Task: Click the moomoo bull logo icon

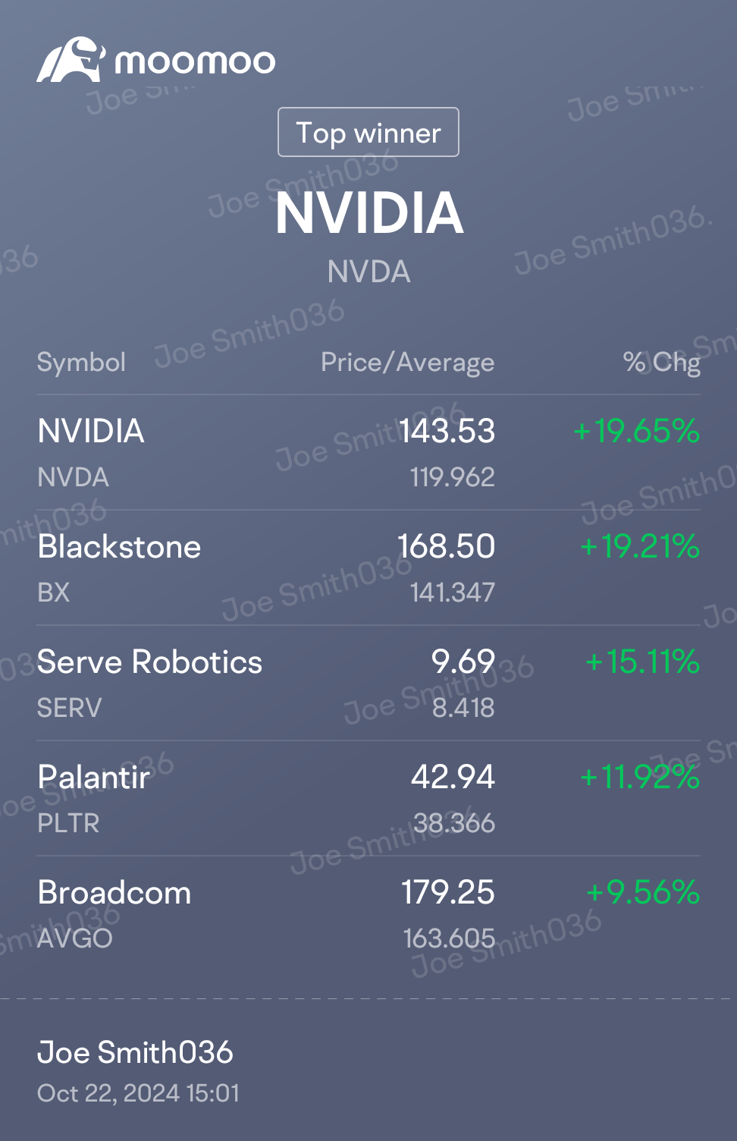Action: click(x=71, y=60)
